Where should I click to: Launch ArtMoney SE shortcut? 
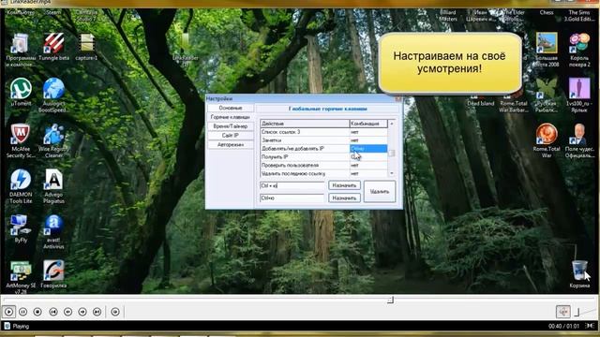click(21, 277)
